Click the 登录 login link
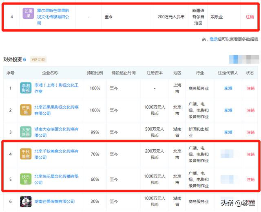 pos(214,39)
